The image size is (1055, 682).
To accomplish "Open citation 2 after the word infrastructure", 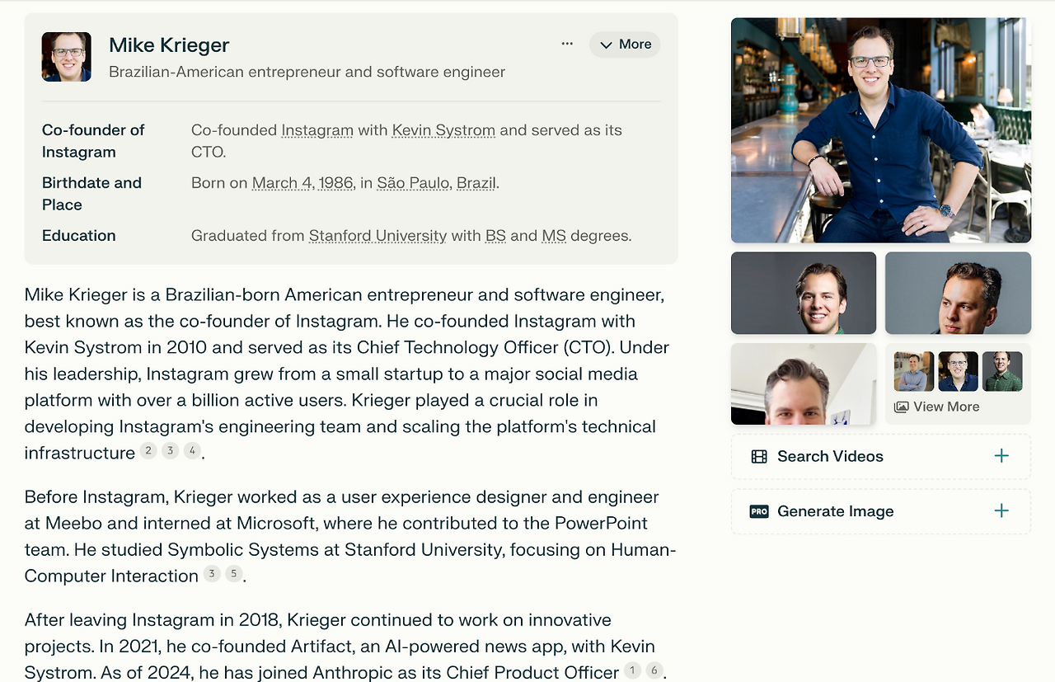I will click(x=148, y=450).
